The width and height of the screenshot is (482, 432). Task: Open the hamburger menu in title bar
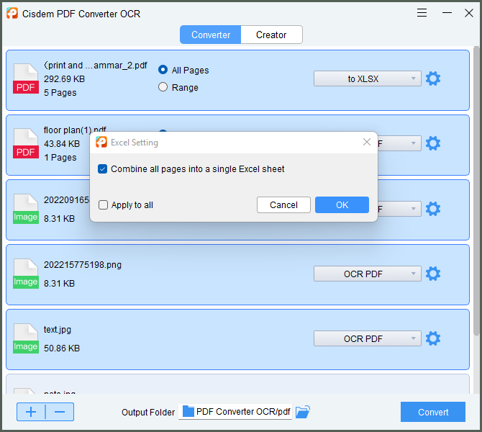click(x=422, y=13)
